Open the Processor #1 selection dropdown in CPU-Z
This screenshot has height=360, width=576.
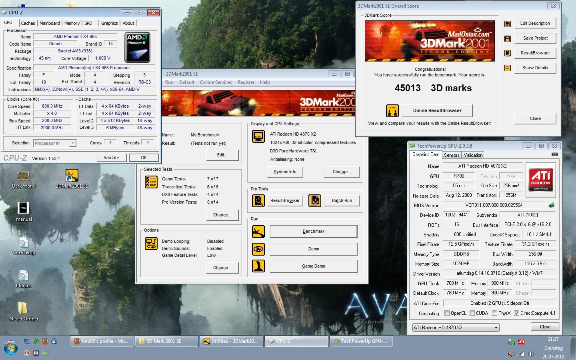pyautogui.click(x=55, y=143)
